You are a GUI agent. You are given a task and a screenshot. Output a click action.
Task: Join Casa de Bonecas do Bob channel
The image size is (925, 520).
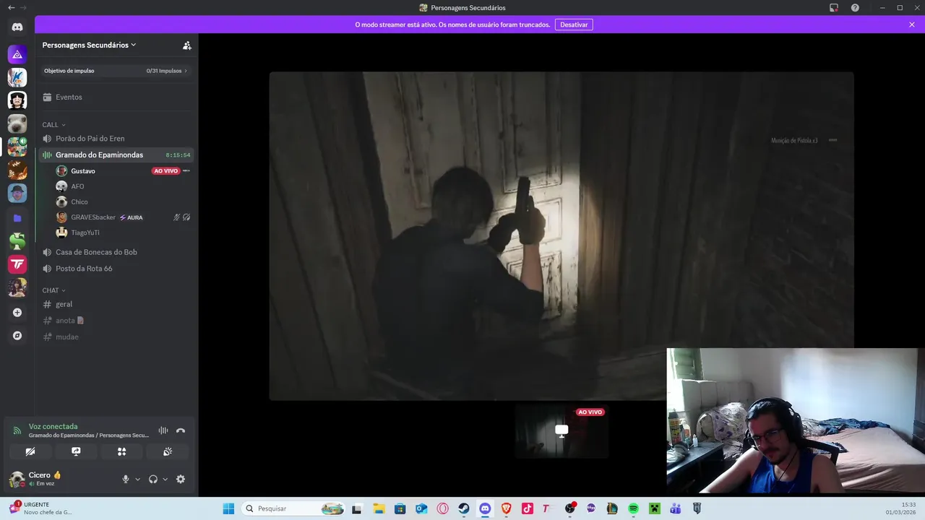116,252
